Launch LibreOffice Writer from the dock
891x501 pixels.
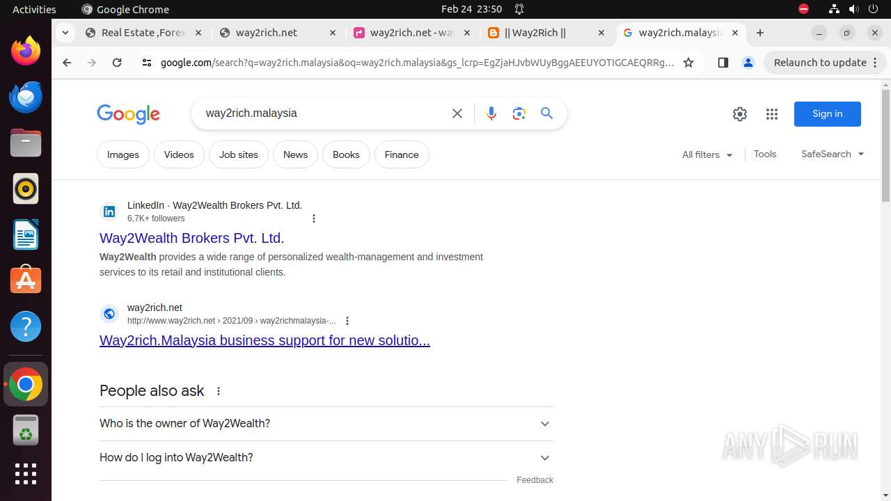(26, 234)
